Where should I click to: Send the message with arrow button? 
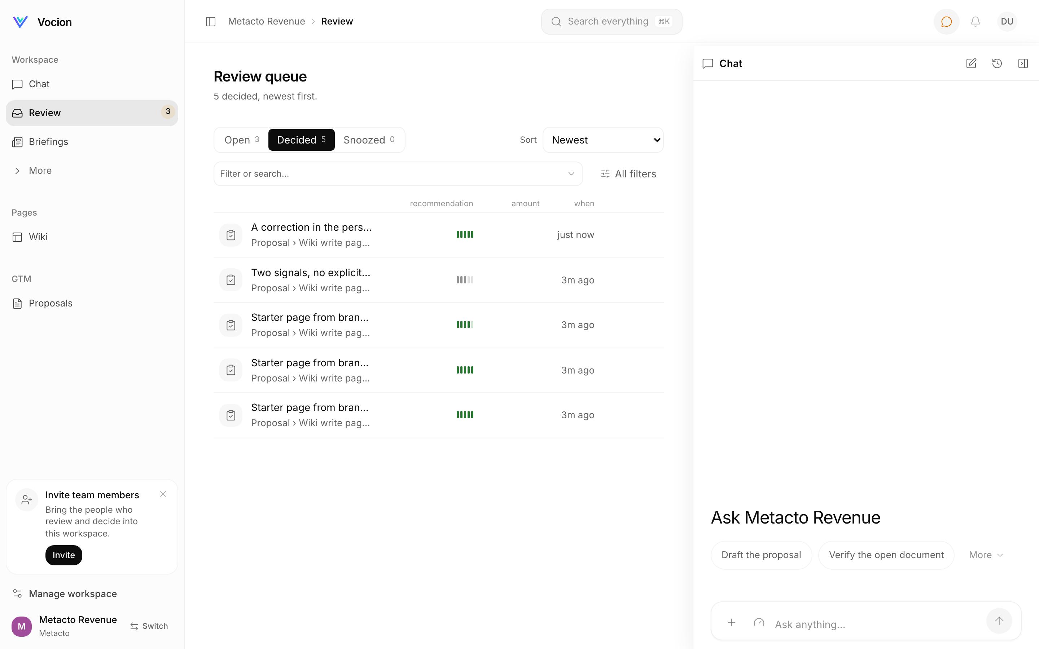point(999,621)
